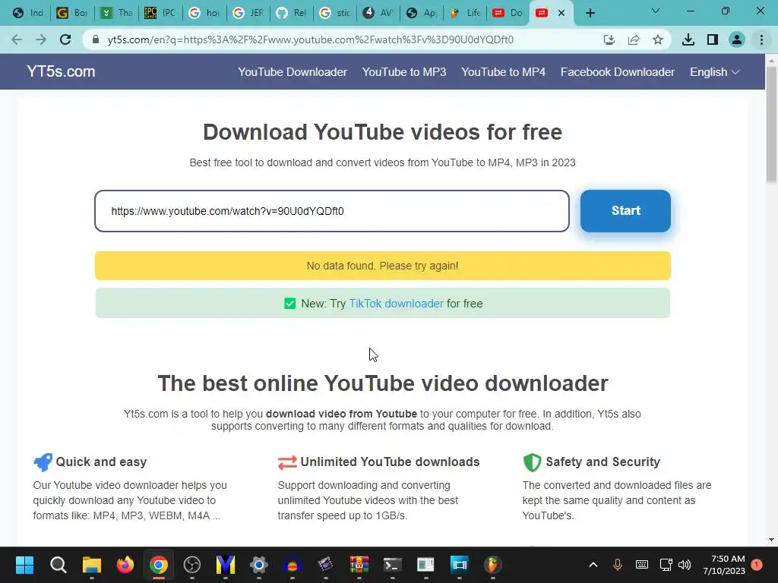Close the active YT5s tab
Image resolution: width=778 pixels, height=583 pixels.
tap(561, 13)
